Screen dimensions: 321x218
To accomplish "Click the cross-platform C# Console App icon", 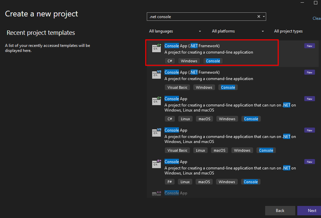I will click(x=156, y=101).
